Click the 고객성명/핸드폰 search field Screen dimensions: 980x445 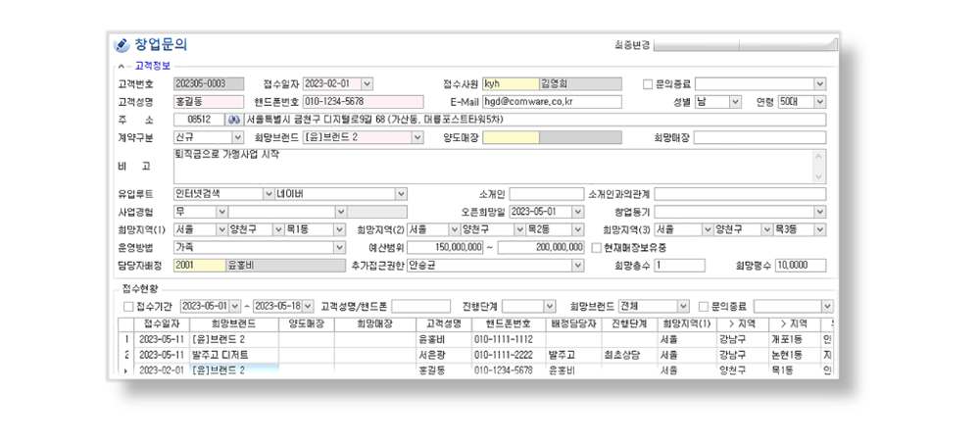click(x=420, y=306)
